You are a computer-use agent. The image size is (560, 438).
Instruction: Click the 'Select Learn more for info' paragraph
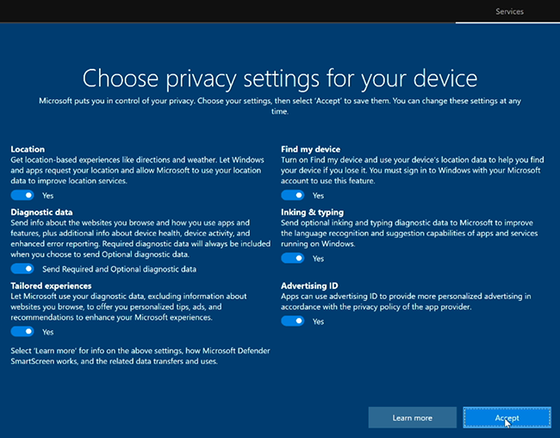pyautogui.click(x=140, y=356)
